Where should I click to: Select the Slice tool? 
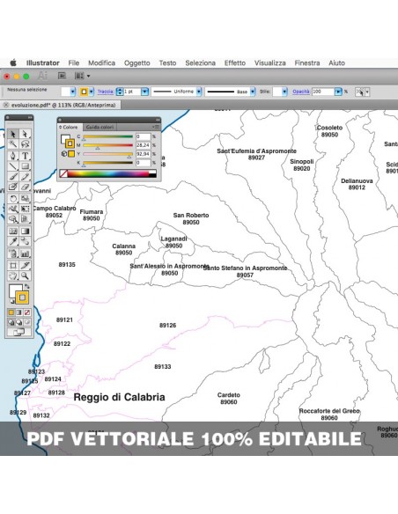point(25,265)
